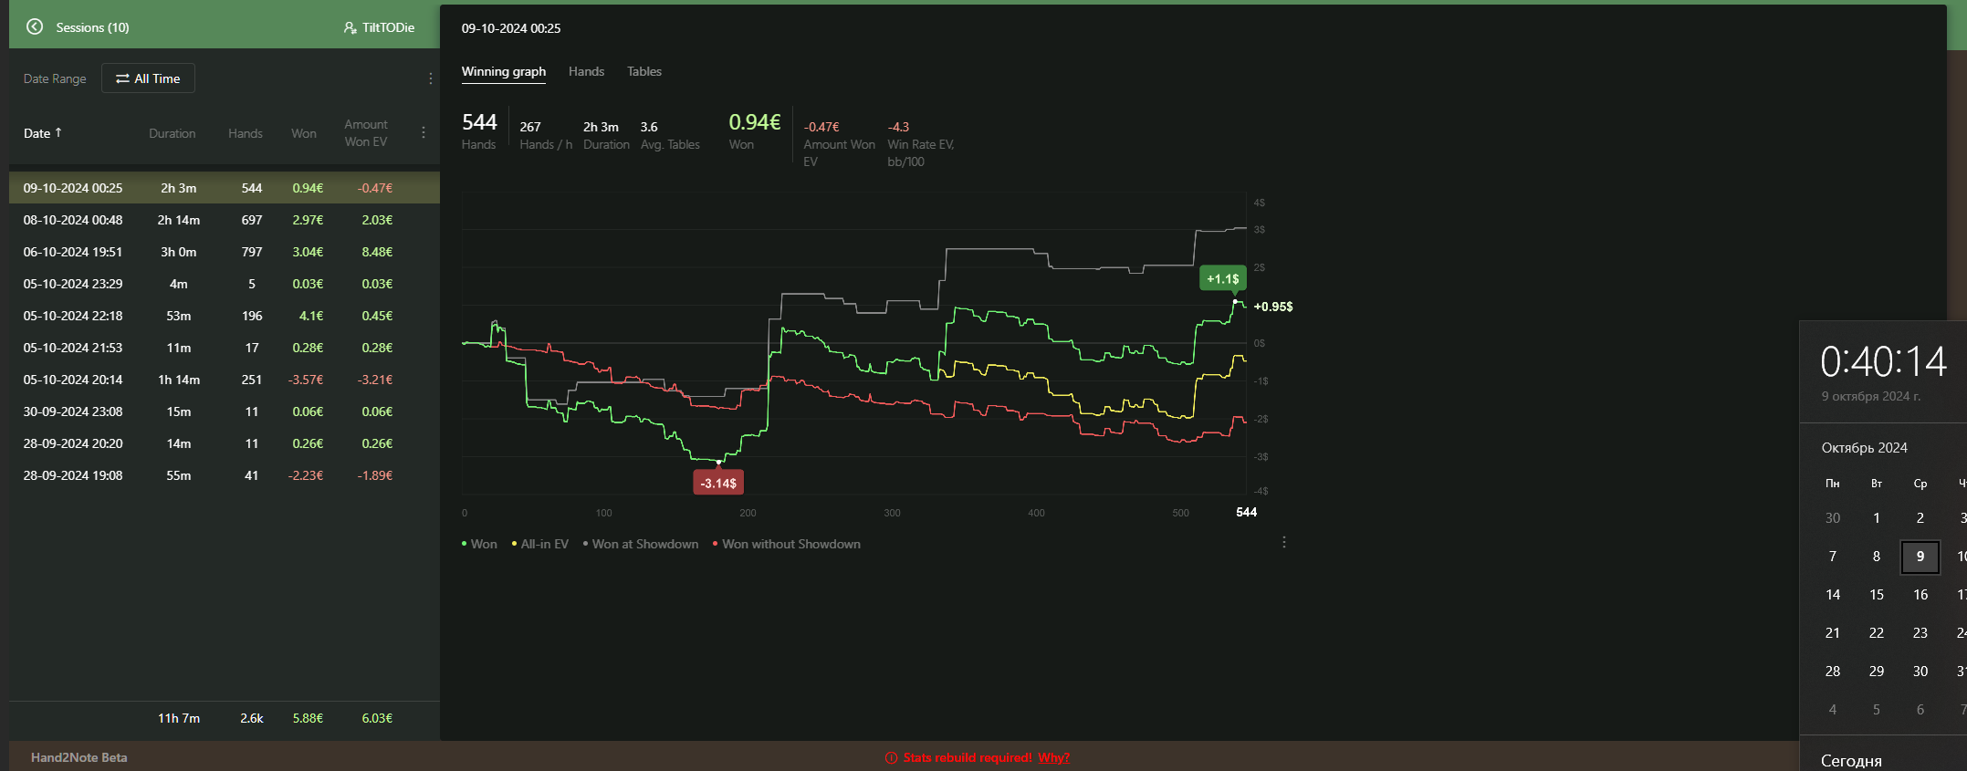
Task: Click the +1.1$ maximum graph marker
Action: [x=1222, y=278]
